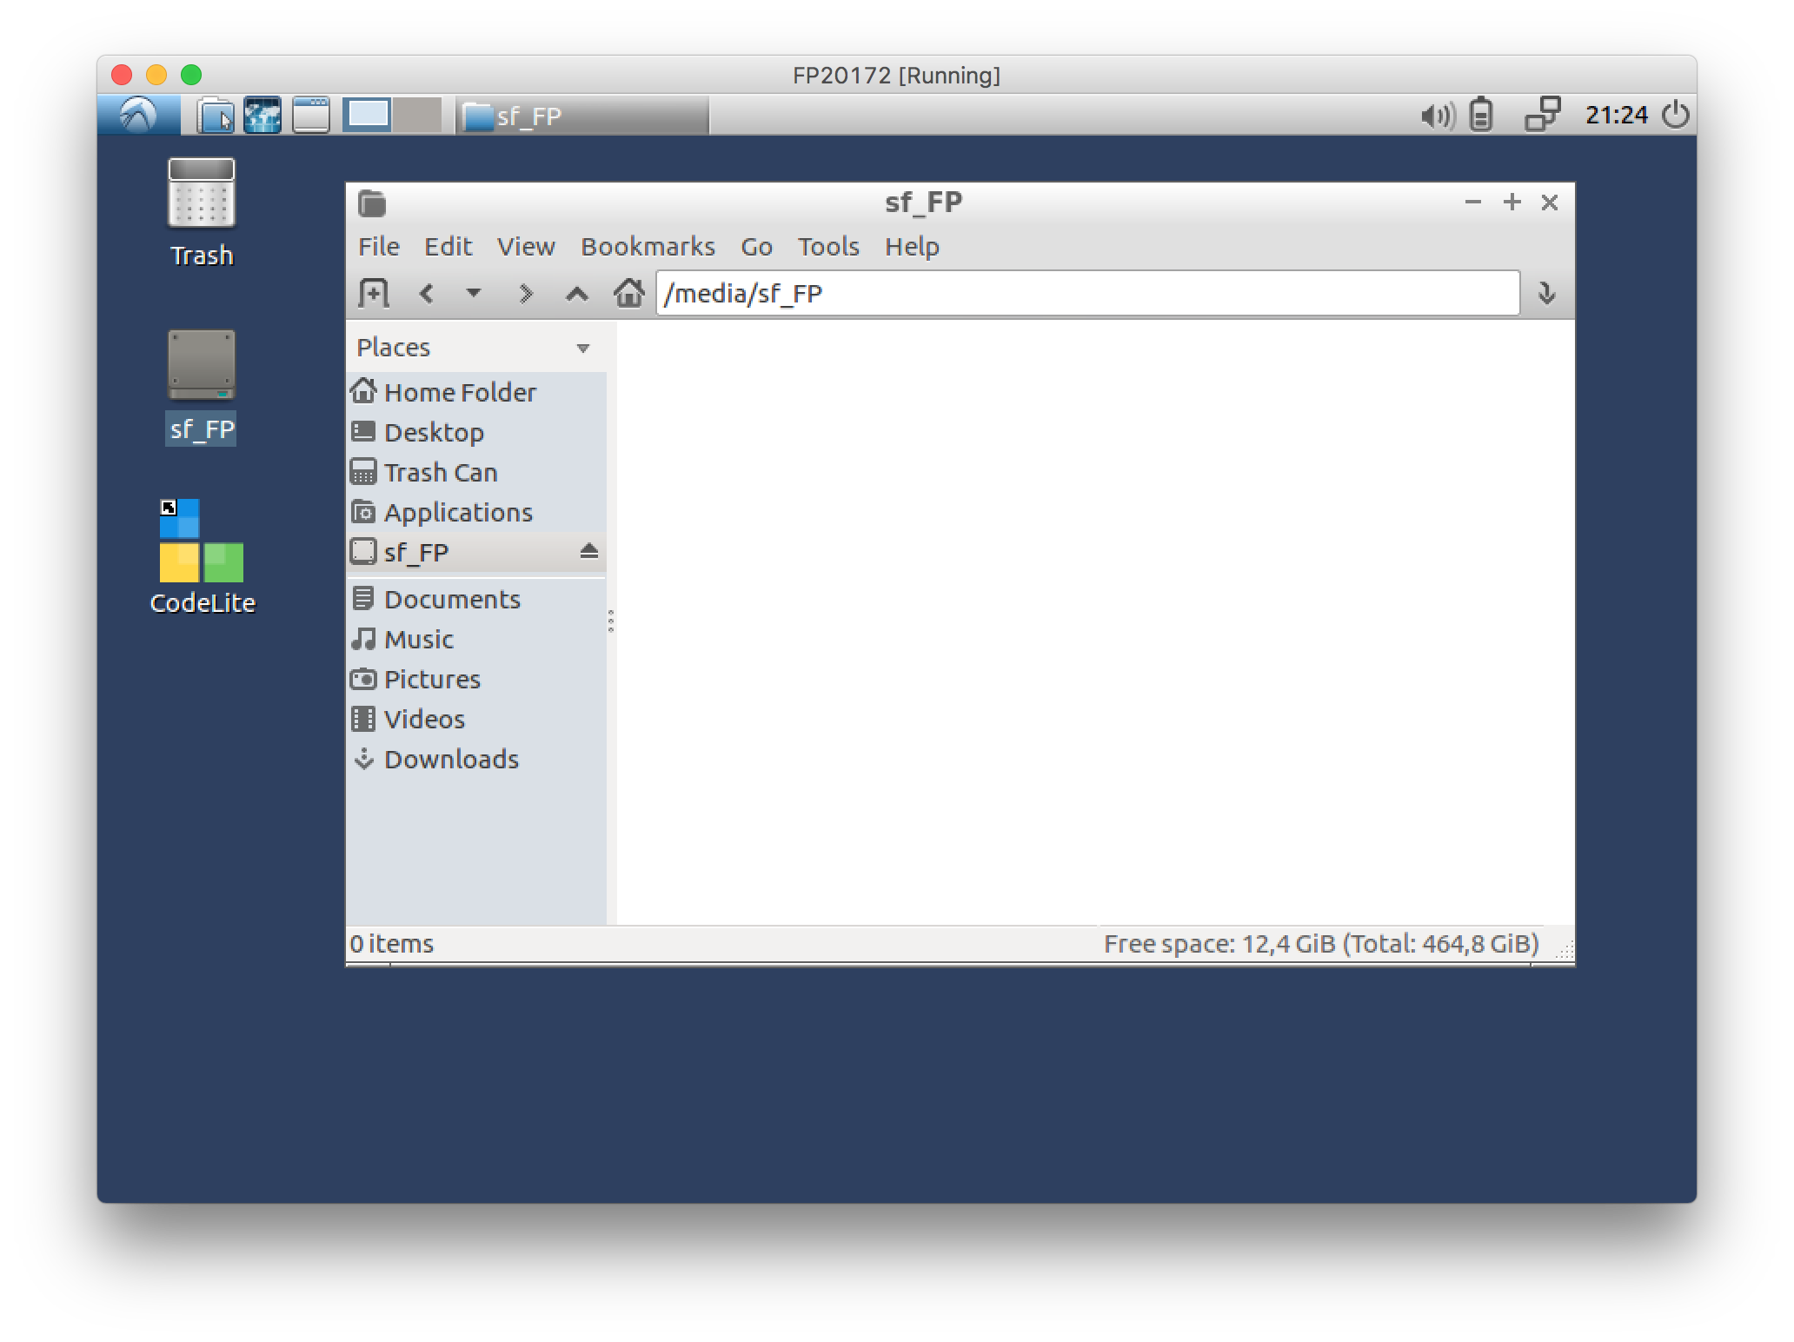Viewport: 1794px width, 1342px height.
Task: Click the new tab icon in toolbar
Action: [x=374, y=293]
